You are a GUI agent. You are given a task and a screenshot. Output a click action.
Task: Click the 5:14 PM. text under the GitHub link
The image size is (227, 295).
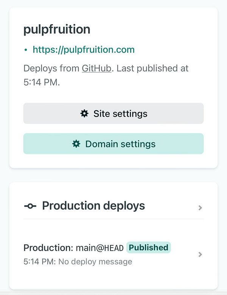(x=42, y=83)
